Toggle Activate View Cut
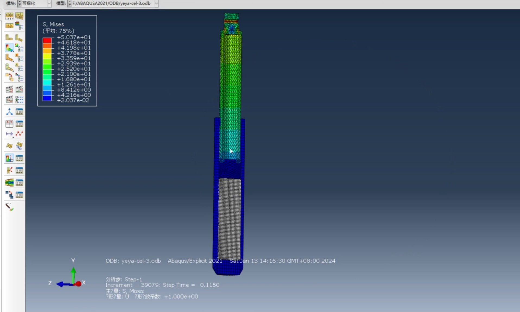Screen dimensions: 520x312 pyautogui.click(x=9, y=158)
